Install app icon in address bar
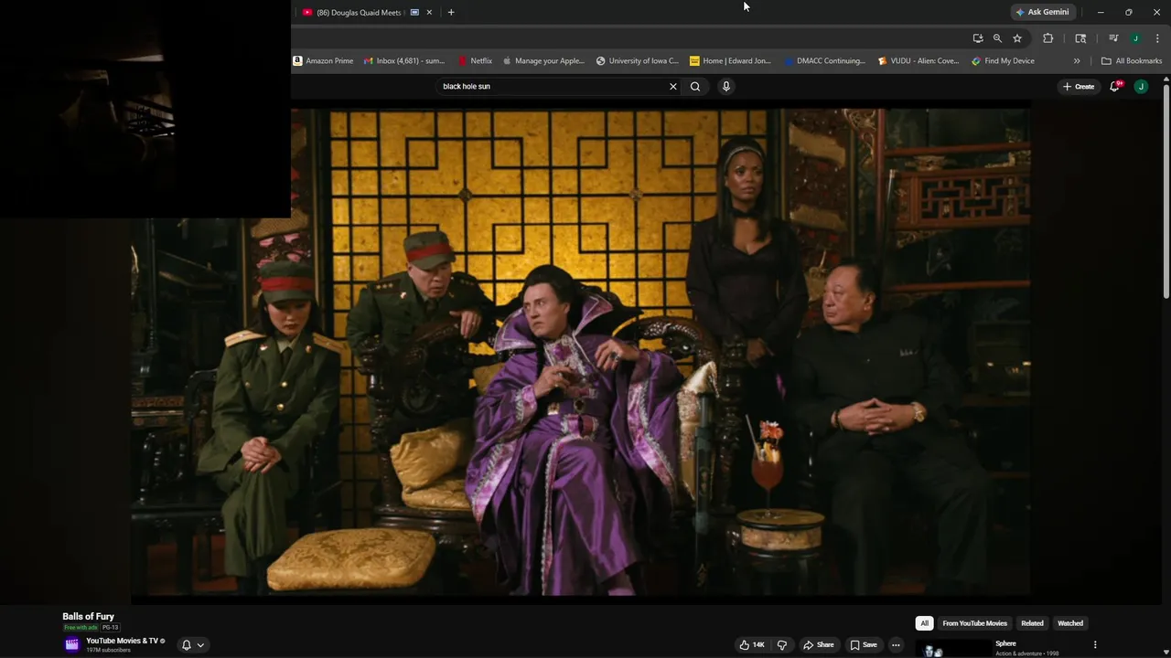This screenshot has height=658, width=1171. (978, 38)
